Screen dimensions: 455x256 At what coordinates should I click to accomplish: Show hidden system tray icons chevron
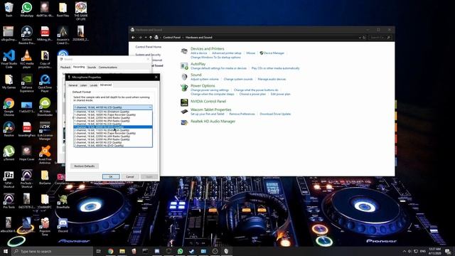(405, 251)
